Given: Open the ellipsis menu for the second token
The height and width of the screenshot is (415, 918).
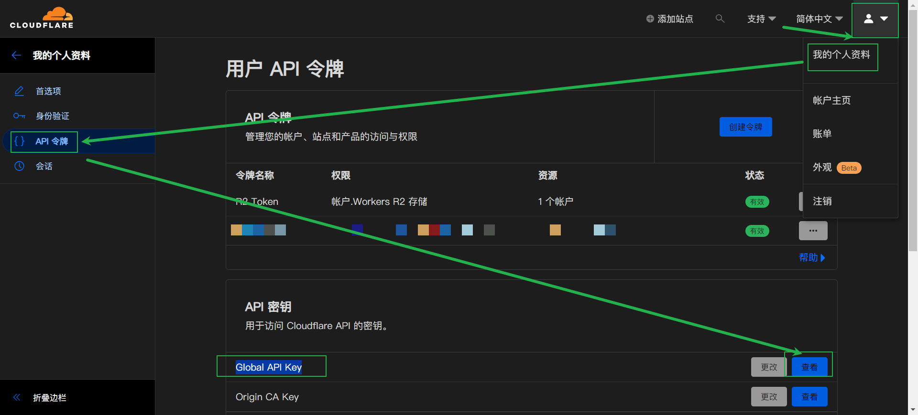Looking at the screenshot, I should pyautogui.click(x=813, y=231).
